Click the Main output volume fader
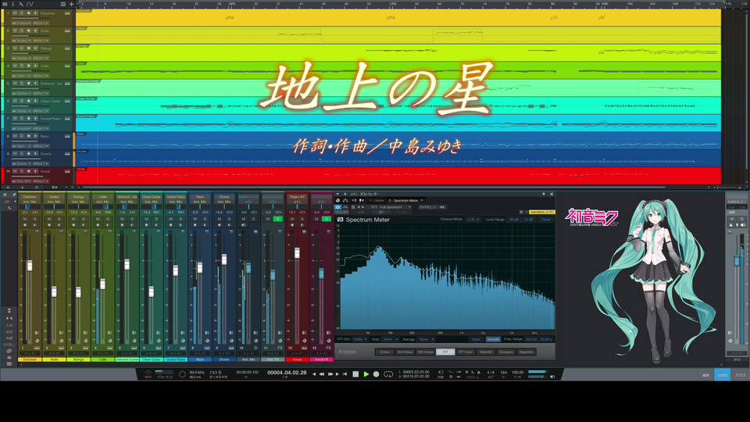 click(737, 261)
